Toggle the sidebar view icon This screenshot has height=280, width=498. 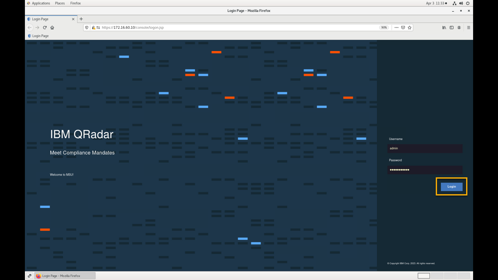tap(452, 27)
